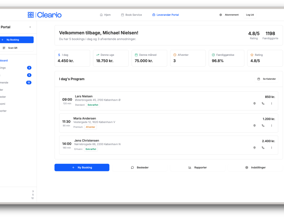This screenshot has height=218, width=284.
Task: Click 2.400 kr. price amount
Action: tap(268, 141)
